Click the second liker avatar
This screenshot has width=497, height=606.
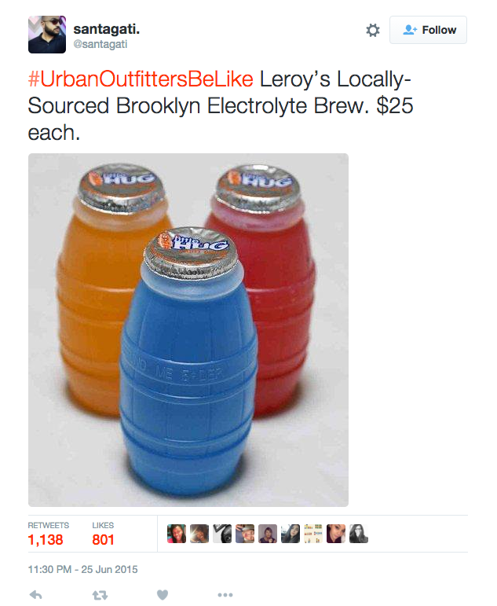199,534
